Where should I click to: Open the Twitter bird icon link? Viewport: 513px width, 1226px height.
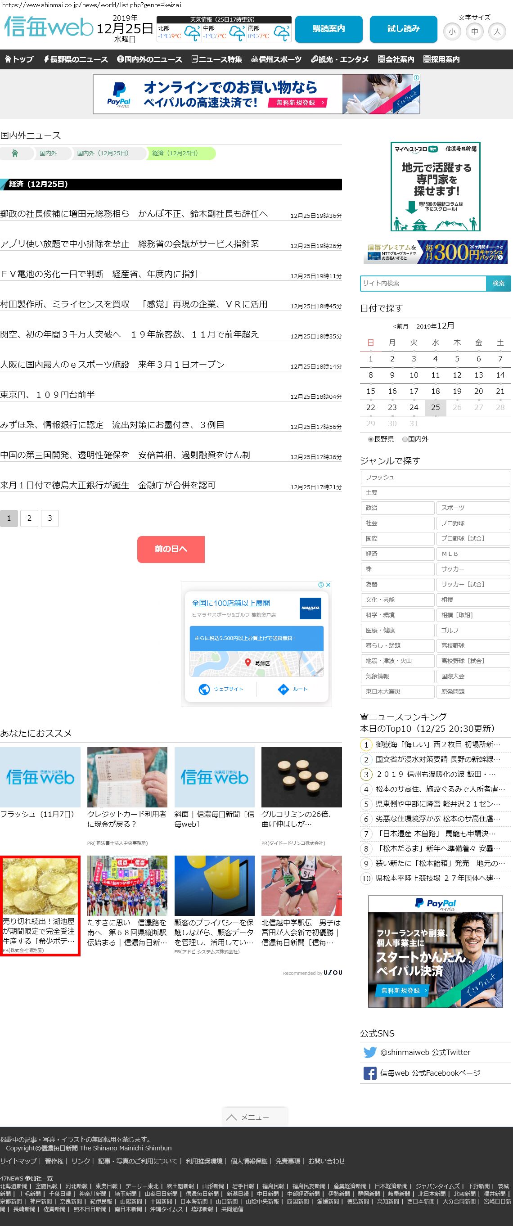(370, 1052)
